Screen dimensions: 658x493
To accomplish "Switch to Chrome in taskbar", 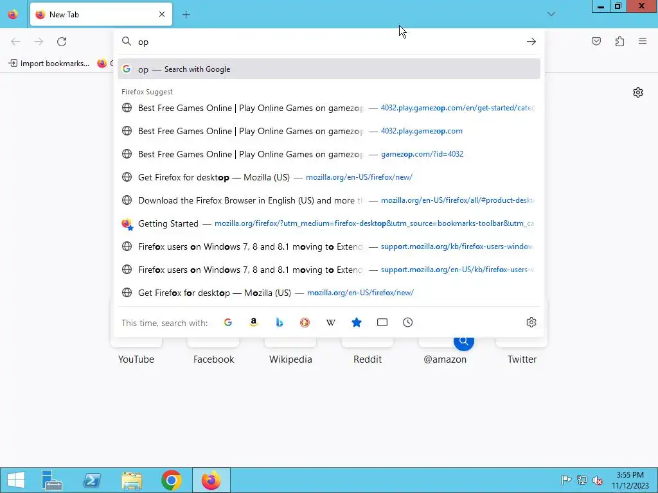I will pos(171,480).
